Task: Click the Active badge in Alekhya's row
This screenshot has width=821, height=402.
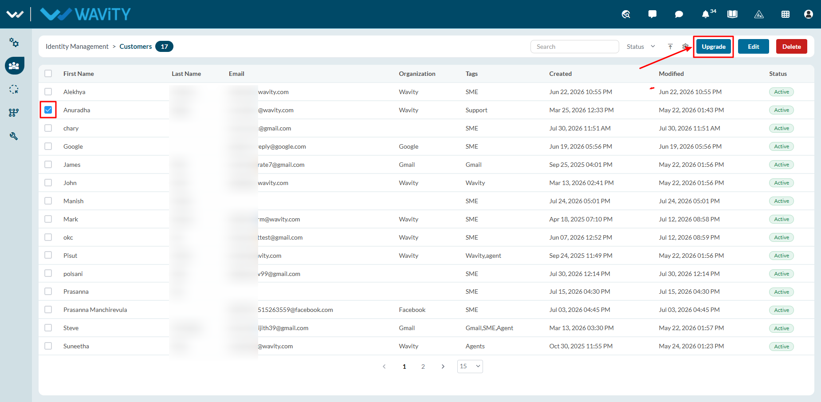Action: [782, 92]
